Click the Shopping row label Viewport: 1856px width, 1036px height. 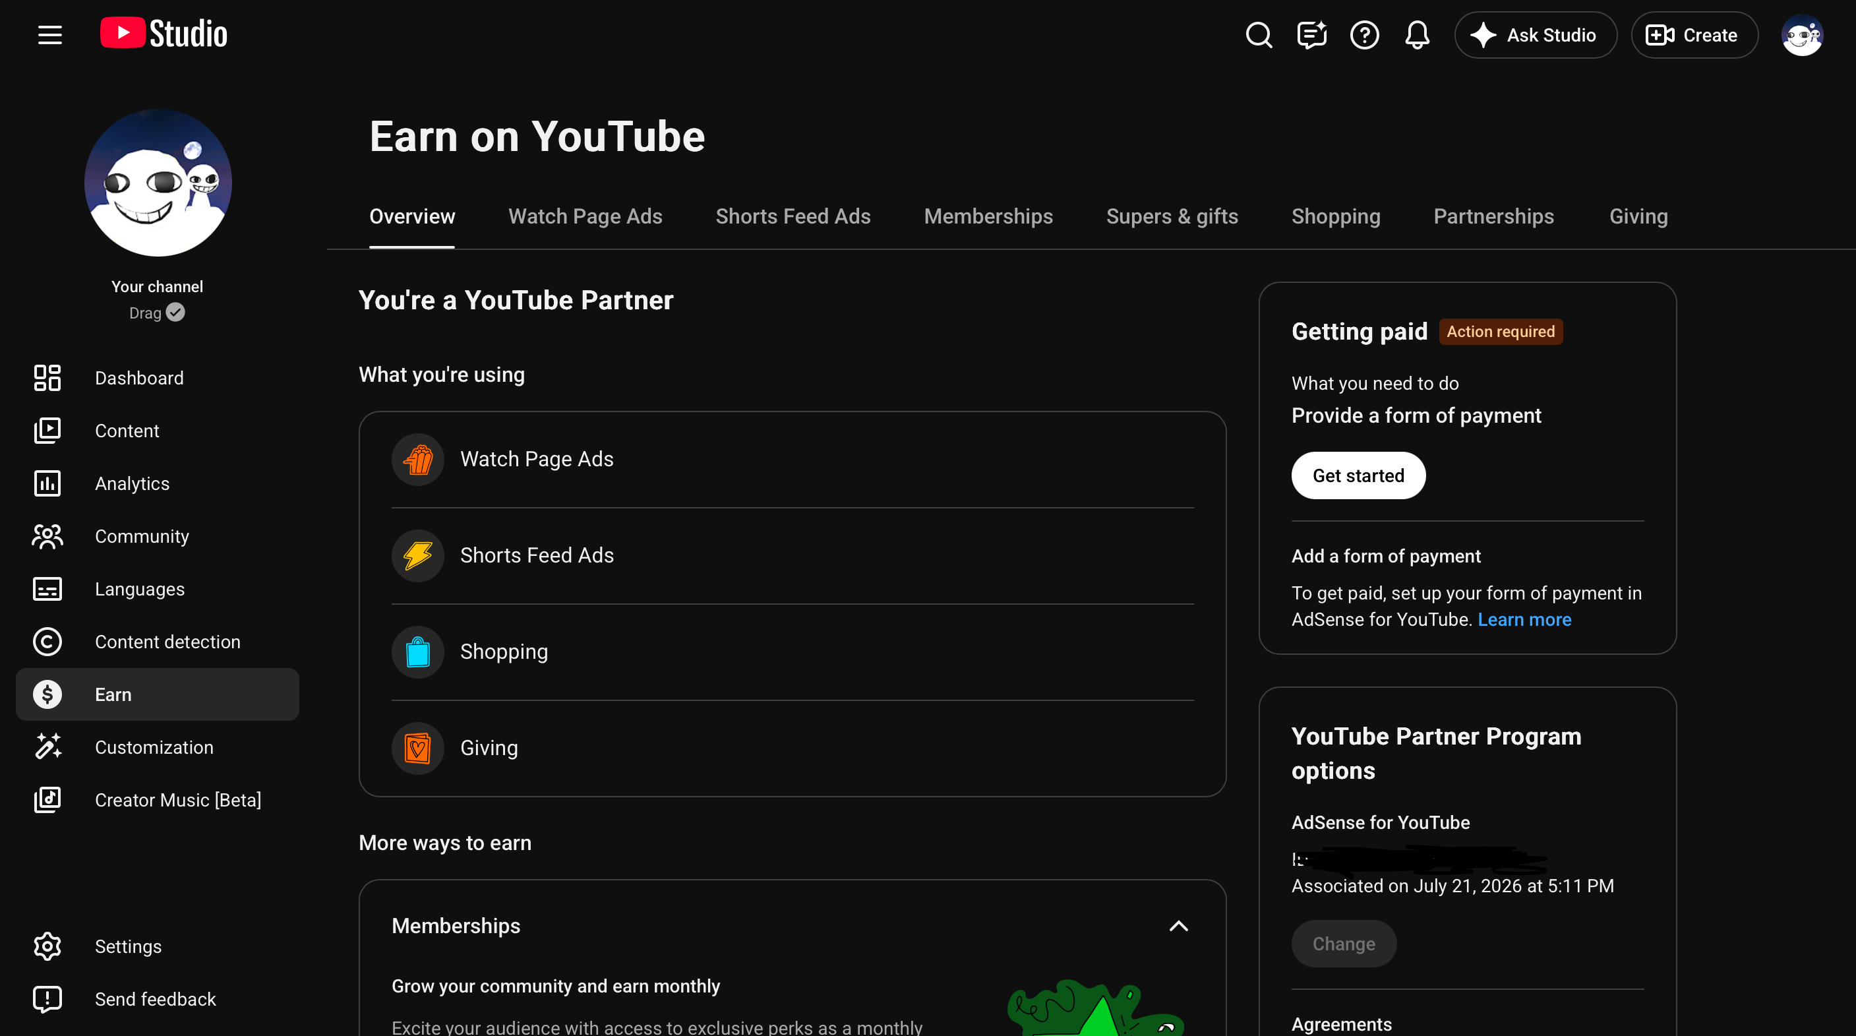(504, 652)
